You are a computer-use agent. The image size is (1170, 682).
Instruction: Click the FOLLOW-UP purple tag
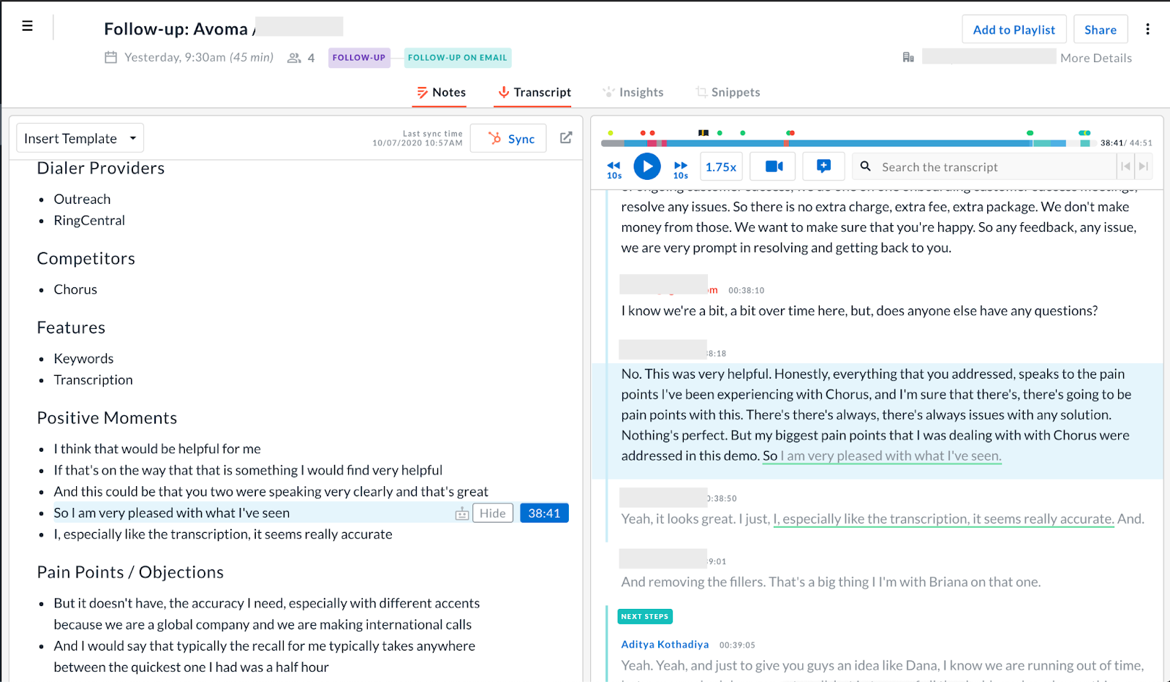coord(359,58)
